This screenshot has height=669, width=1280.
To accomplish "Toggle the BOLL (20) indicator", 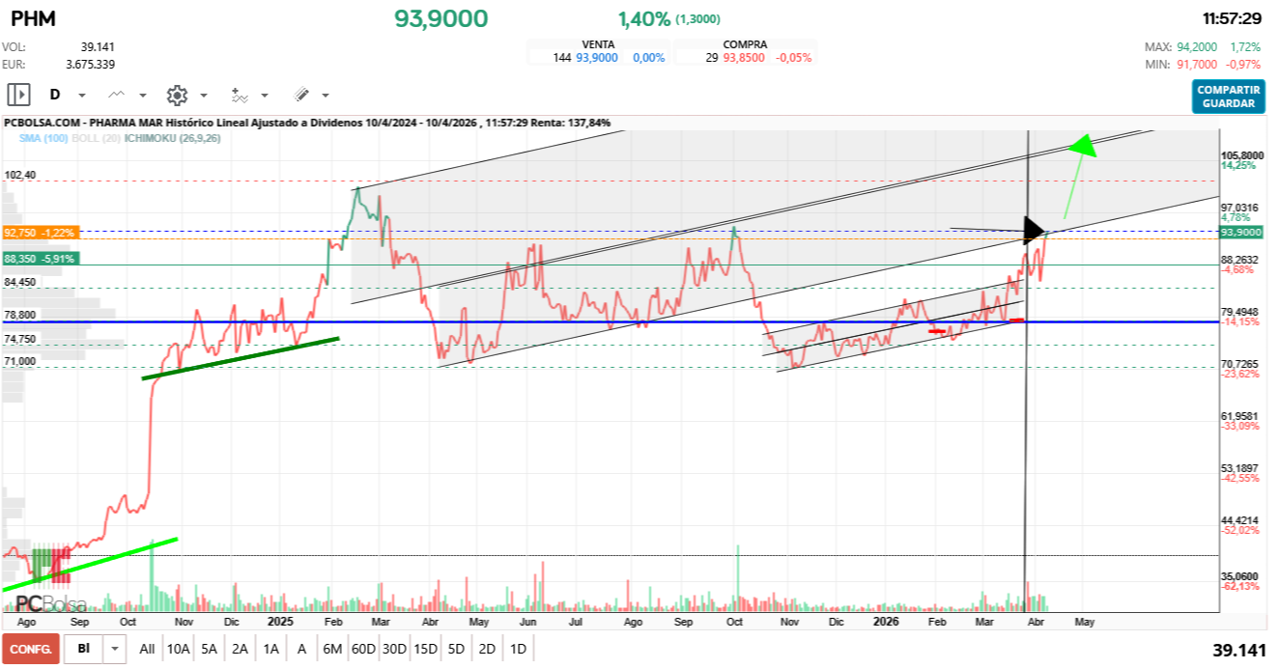I will [95, 139].
